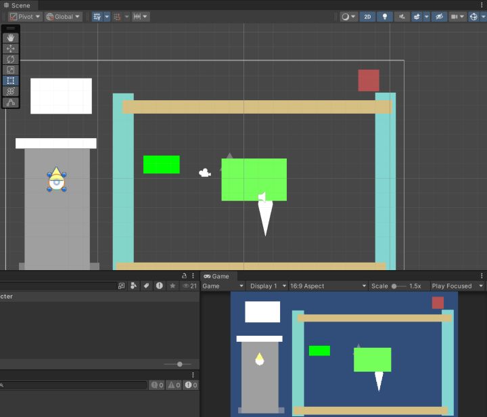Select the custom editor tools icon

pyautogui.click(x=11, y=103)
